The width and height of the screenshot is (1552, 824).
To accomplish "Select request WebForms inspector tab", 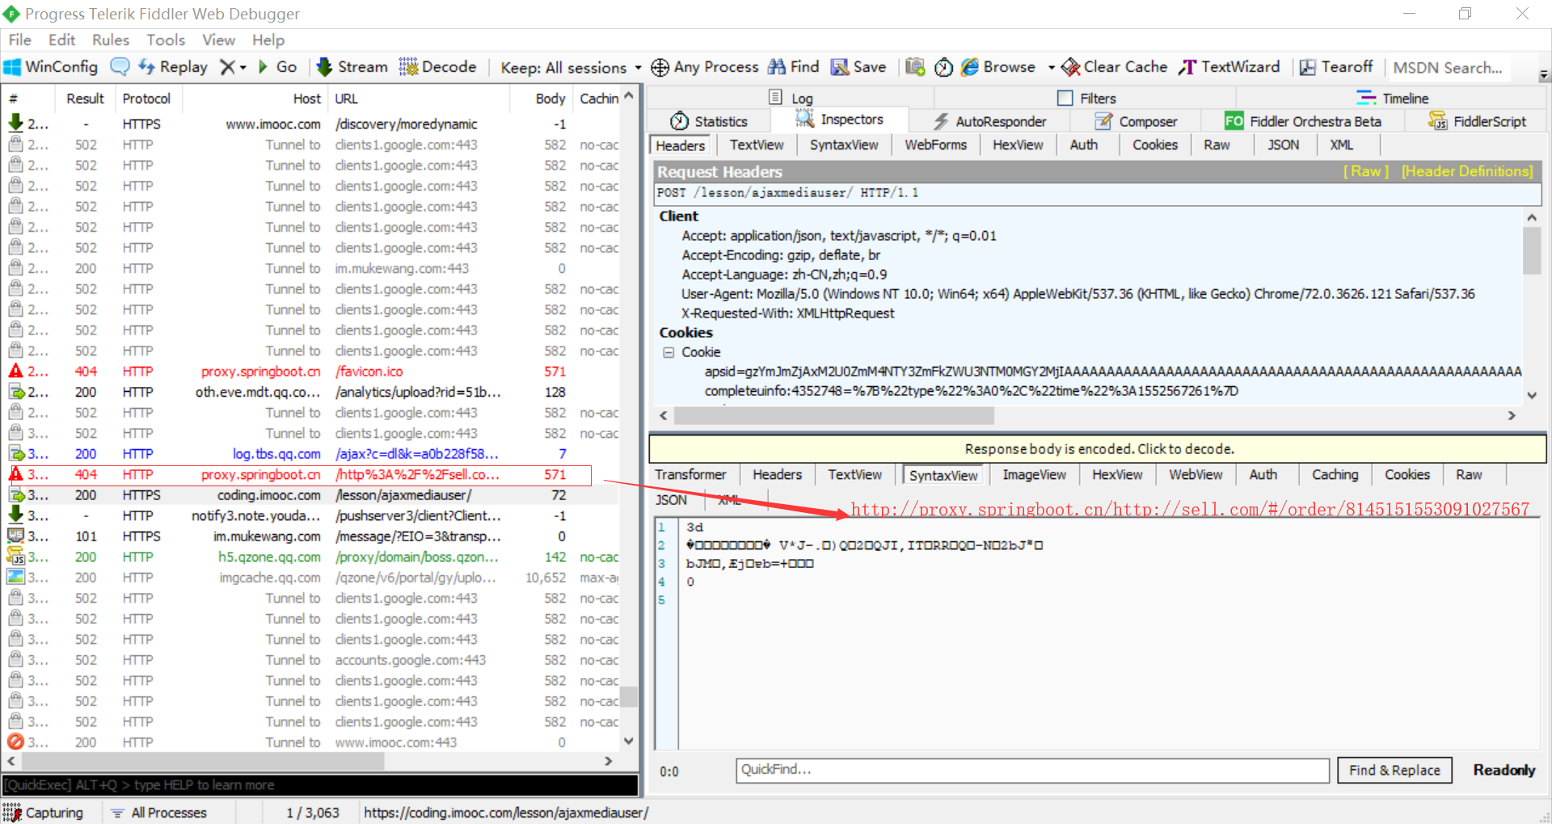I will pos(935,145).
